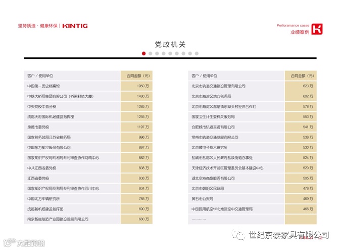Select the row 国家卫生计生委机关服务局
The height and width of the screenshot is (250, 340).
coord(253,116)
